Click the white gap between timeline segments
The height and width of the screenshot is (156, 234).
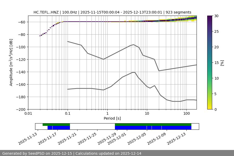(92, 126)
